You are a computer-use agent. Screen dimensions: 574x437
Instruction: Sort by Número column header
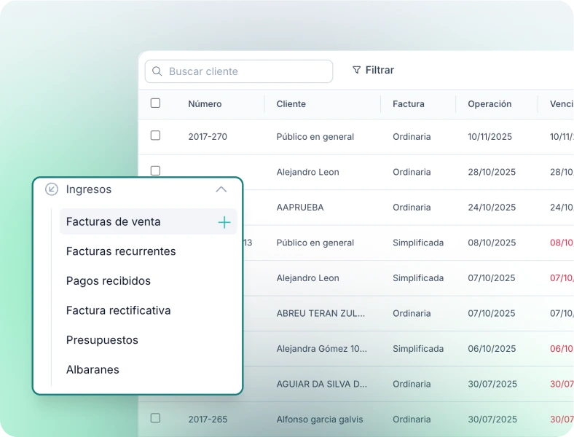205,104
